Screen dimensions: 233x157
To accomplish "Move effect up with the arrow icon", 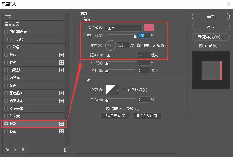I will click(15, 150).
